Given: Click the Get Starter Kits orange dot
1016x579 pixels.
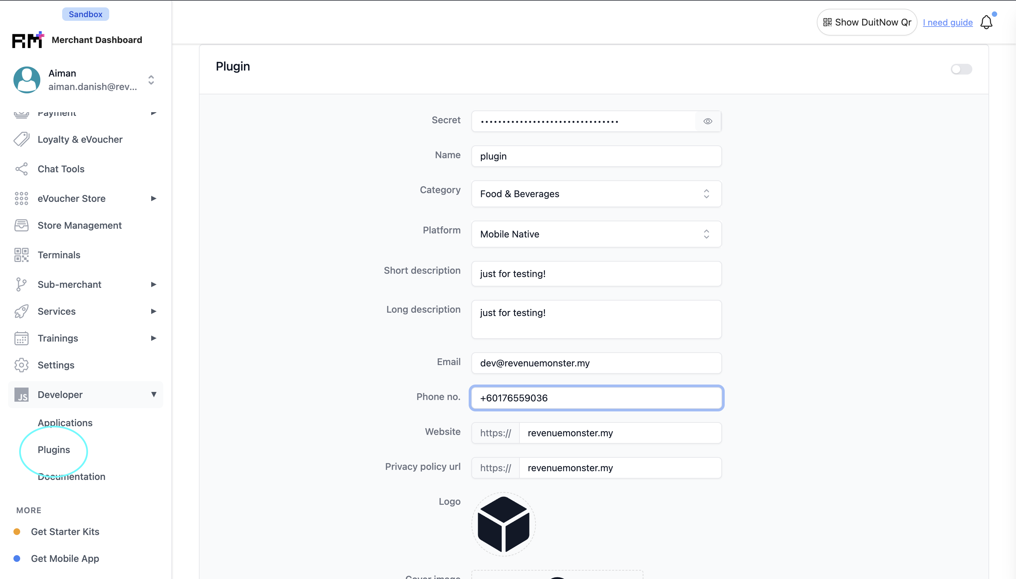Looking at the screenshot, I should [17, 532].
